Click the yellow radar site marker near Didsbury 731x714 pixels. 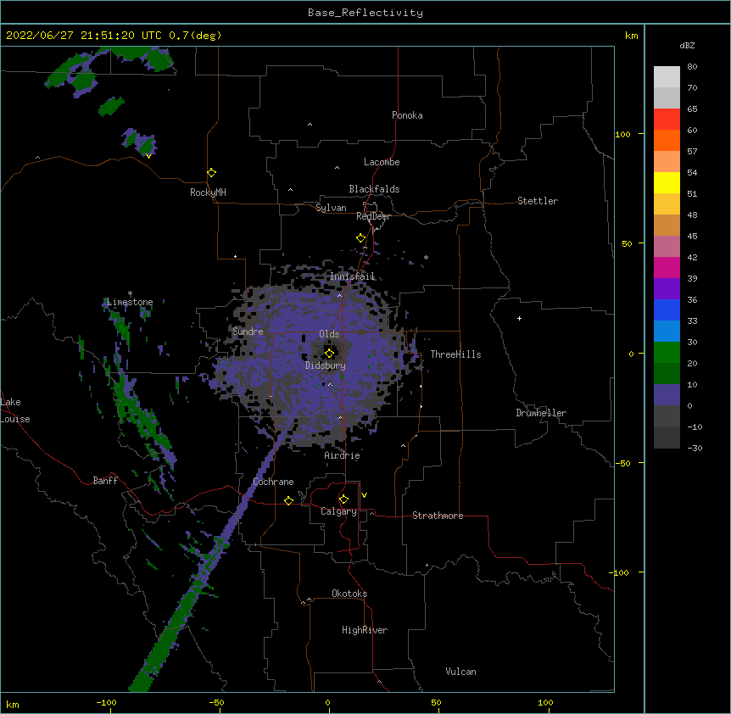329,353
